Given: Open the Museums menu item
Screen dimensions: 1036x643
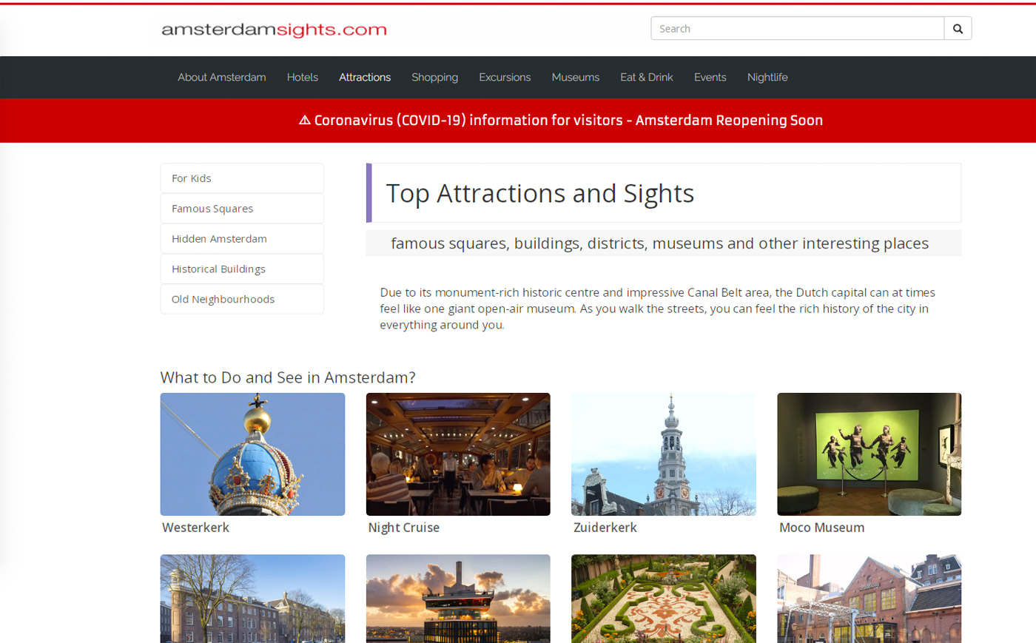Looking at the screenshot, I should 575,77.
